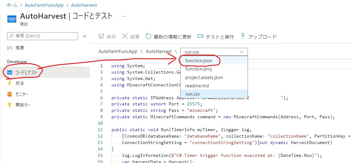Viewport: 352px width, 163px height.
Task: Click the Overview function icon
Action: coord(10,48)
